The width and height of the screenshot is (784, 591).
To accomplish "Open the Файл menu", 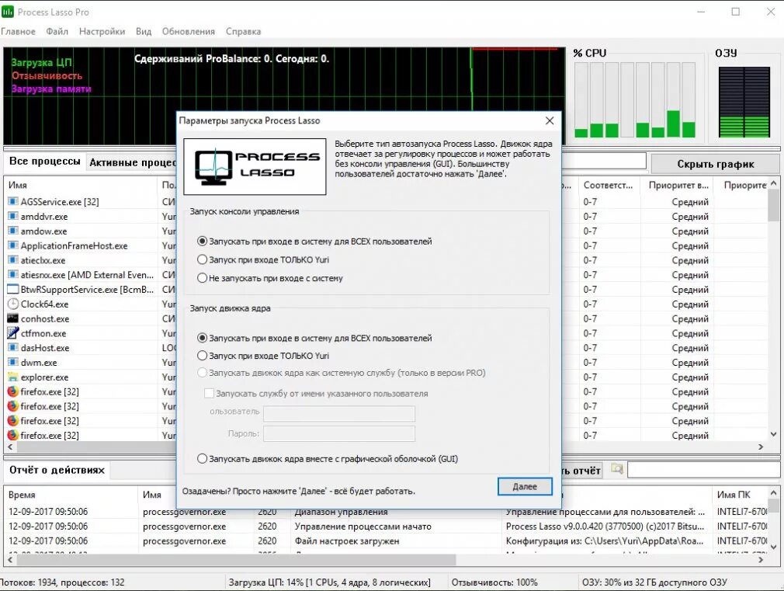I will (57, 31).
